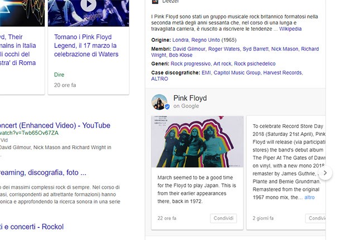
Task: Open the Nick Mason member link
Action: click(x=285, y=49)
